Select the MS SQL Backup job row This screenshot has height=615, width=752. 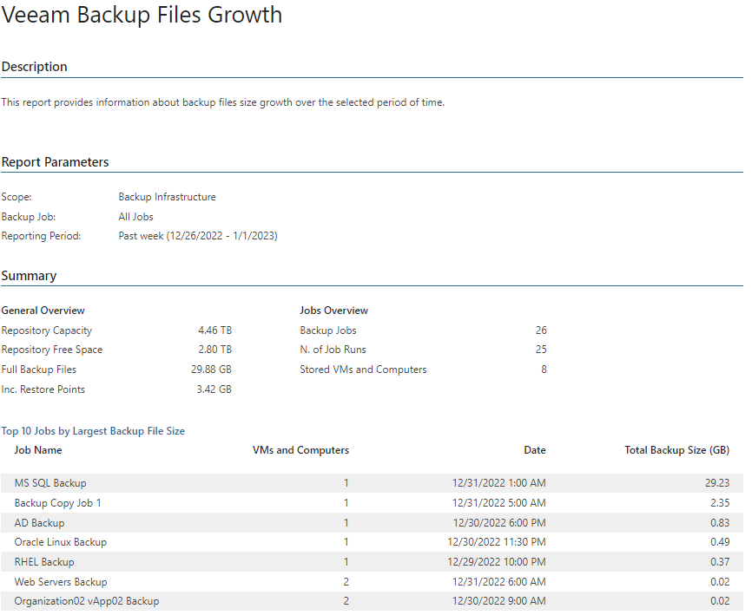373,483
